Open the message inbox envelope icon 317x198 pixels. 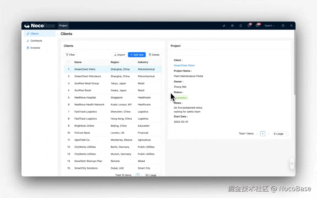257,26
